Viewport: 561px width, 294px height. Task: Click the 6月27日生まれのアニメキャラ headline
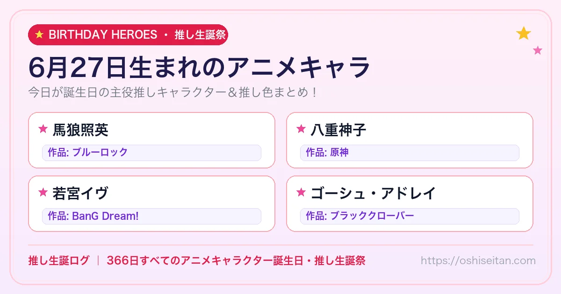tap(199, 68)
